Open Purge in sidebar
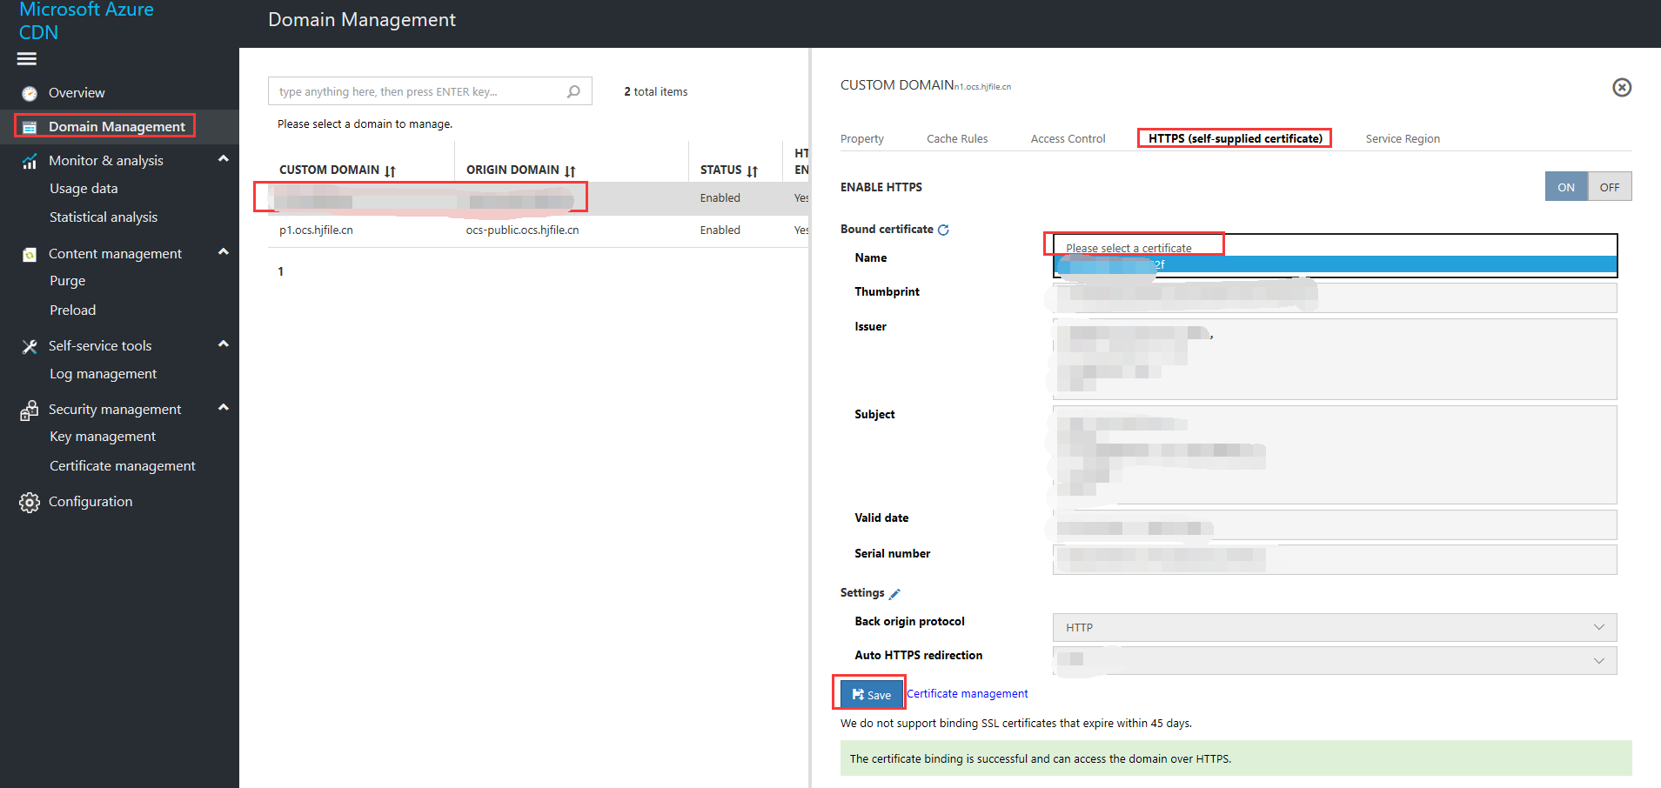 (68, 281)
